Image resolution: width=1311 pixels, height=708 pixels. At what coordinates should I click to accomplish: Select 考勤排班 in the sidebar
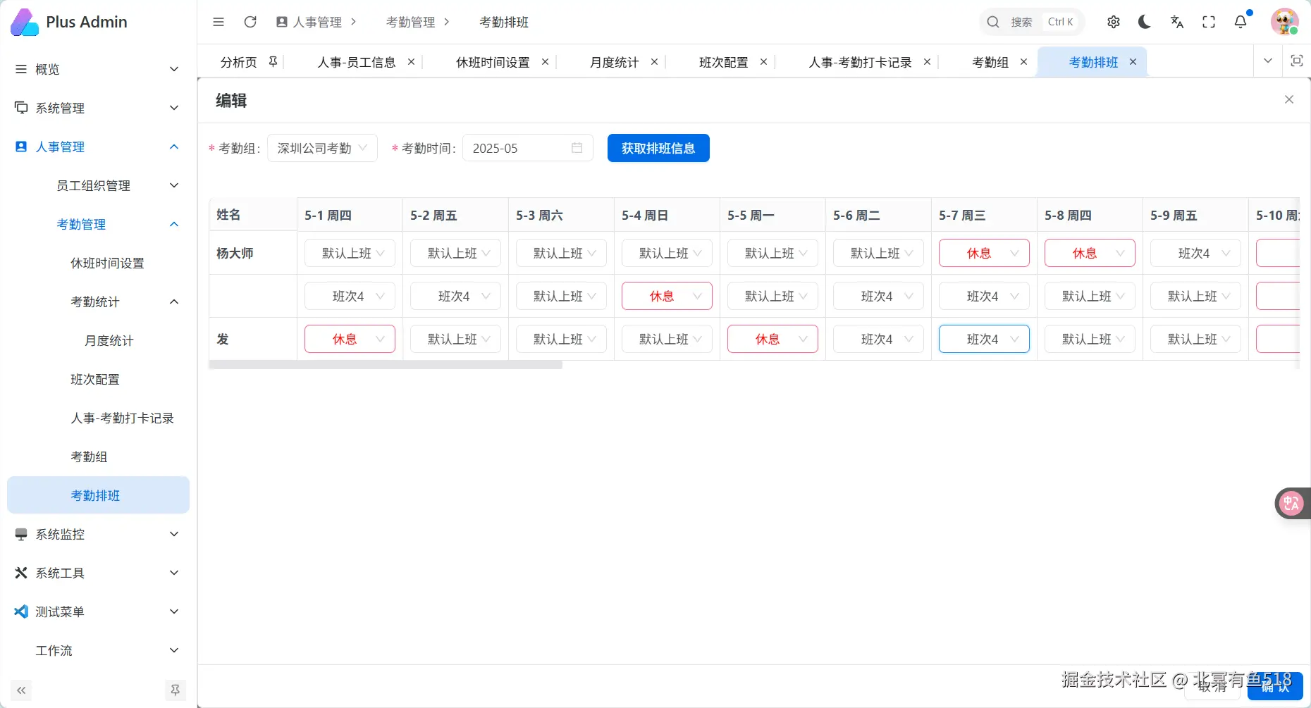pos(98,495)
